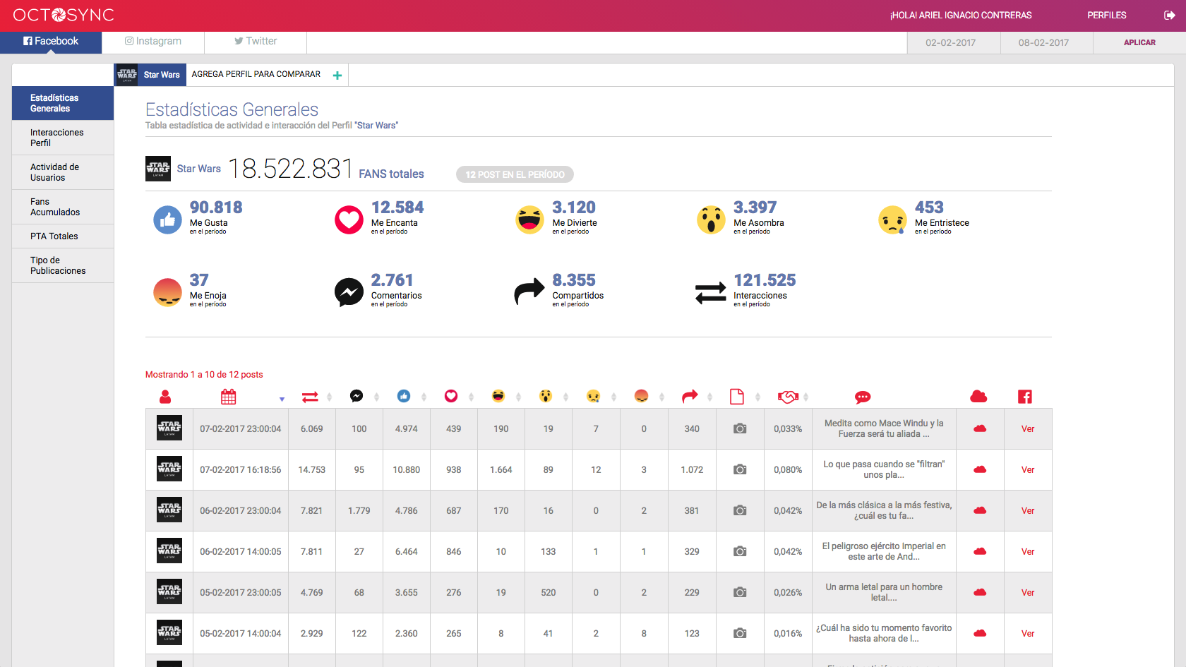Click the handshake engagement column header icon
The width and height of the screenshot is (1186, 667).
(788, 397)
